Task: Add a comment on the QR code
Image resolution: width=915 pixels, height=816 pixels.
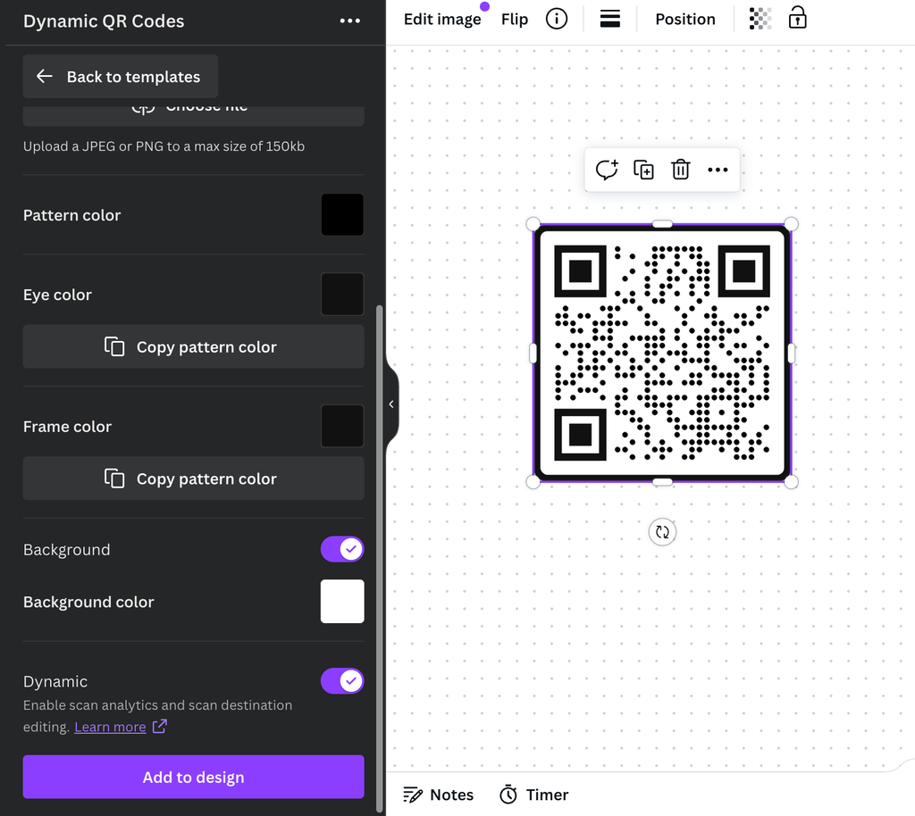Action: tap(607, 169)
